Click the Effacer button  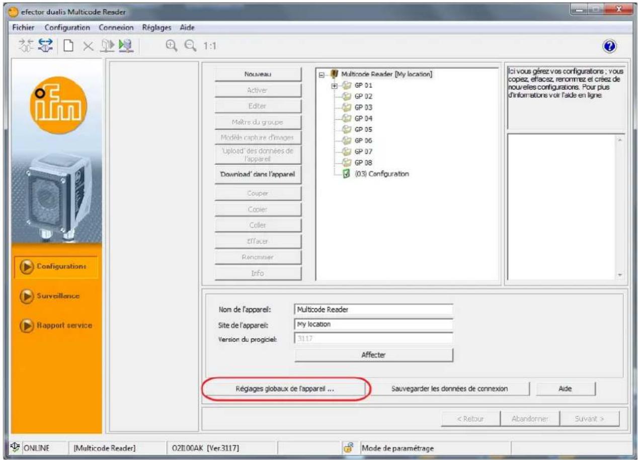(x=258, y=241)
